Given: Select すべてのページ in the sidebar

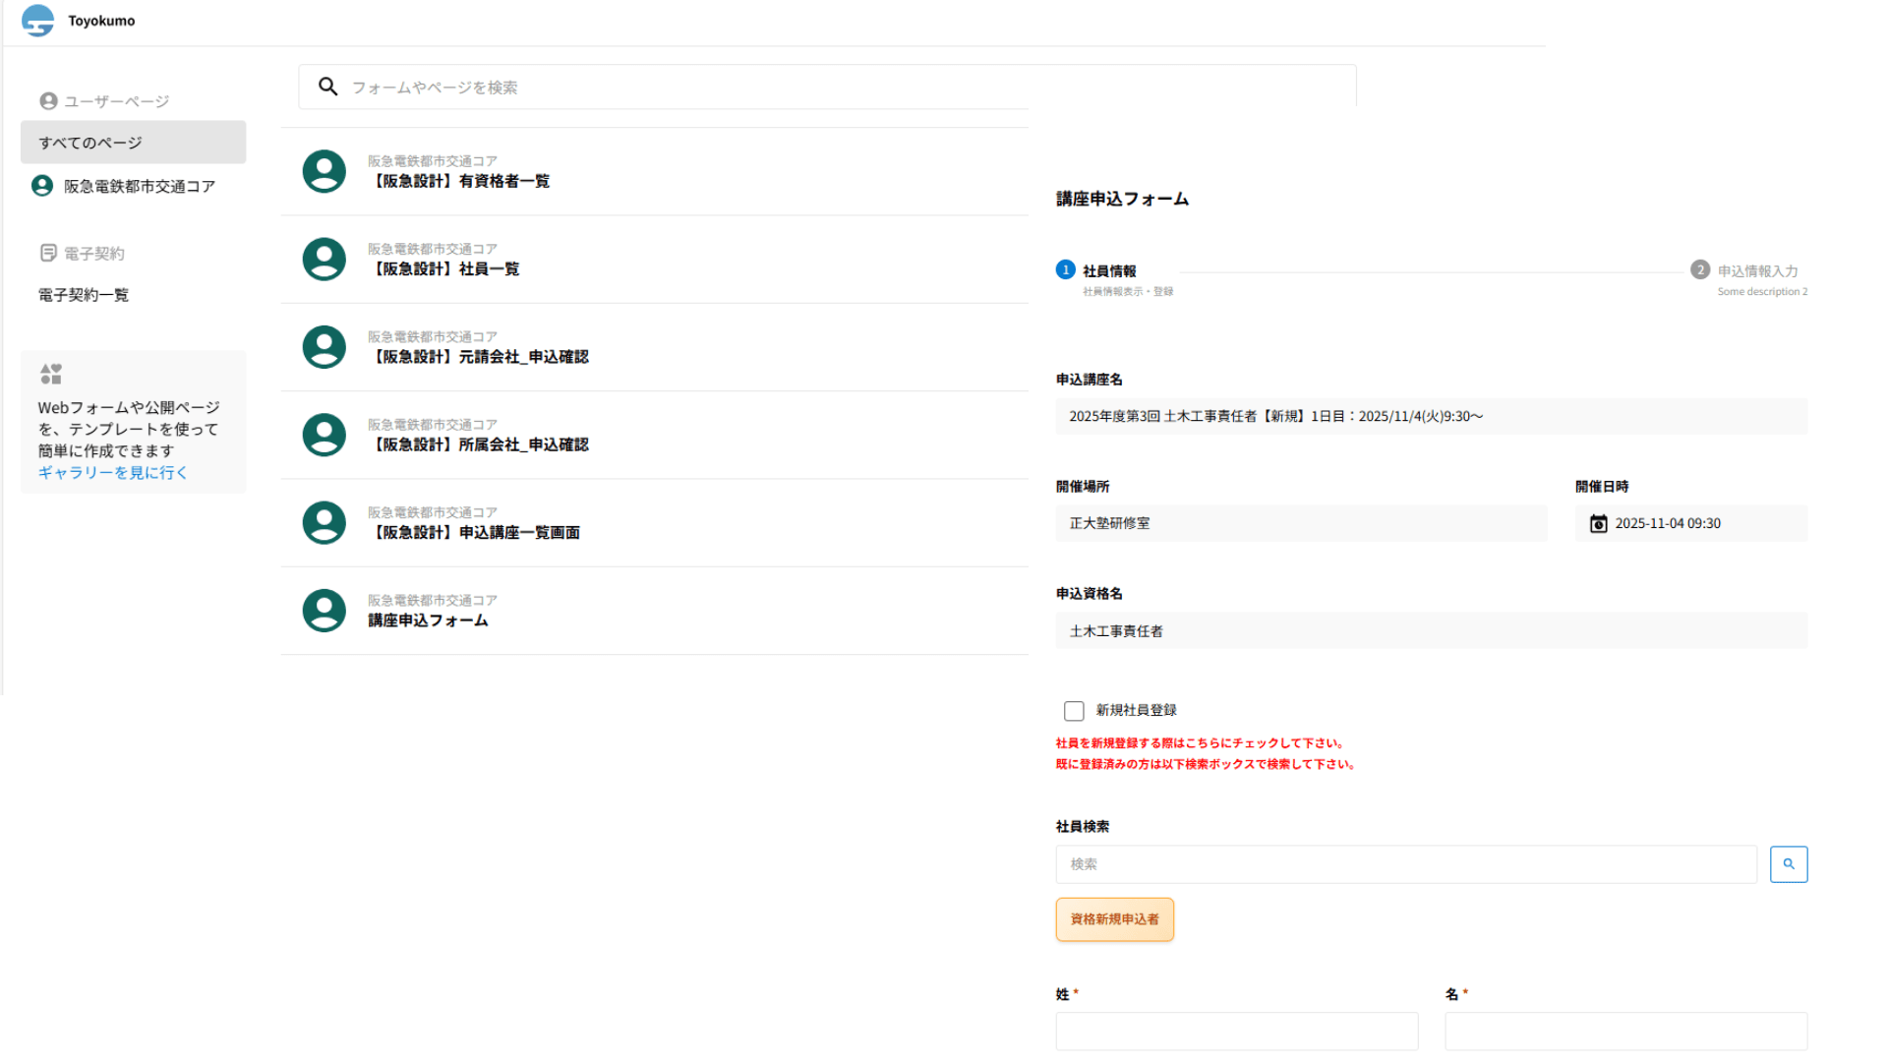Looking at the screenshot, I should coord(134,143).
